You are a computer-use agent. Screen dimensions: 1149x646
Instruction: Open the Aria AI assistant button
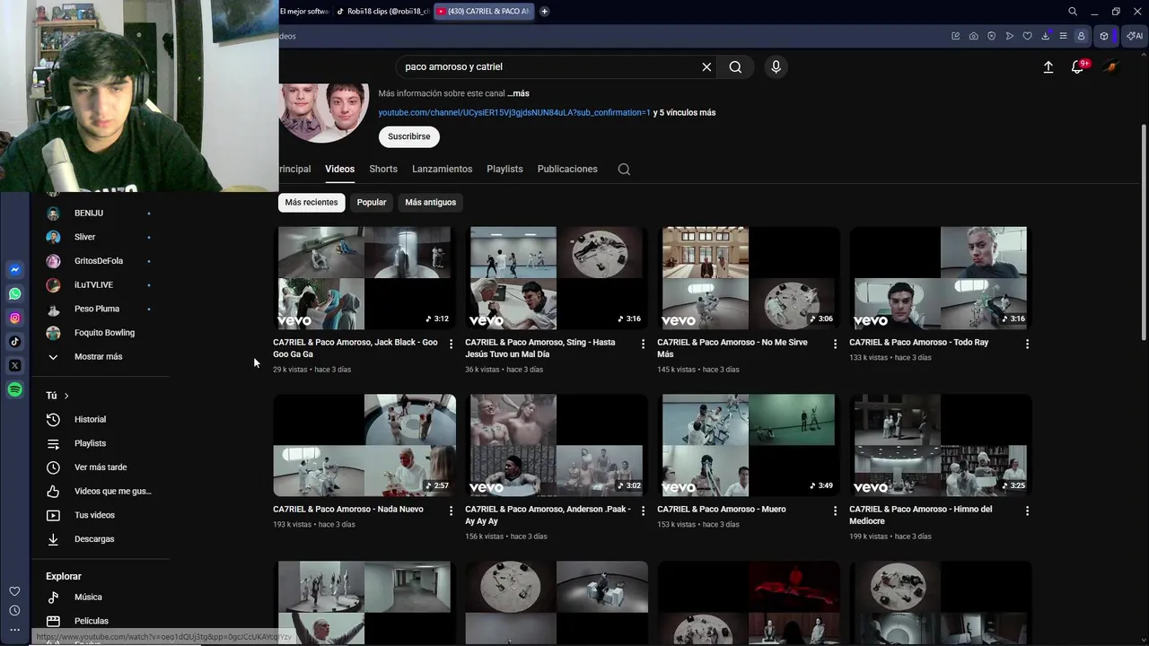[x=1135, y=36]
